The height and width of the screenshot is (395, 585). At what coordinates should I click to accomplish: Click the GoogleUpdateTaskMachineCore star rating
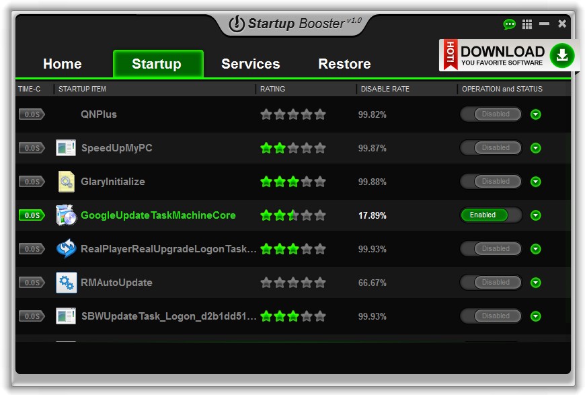293,215
